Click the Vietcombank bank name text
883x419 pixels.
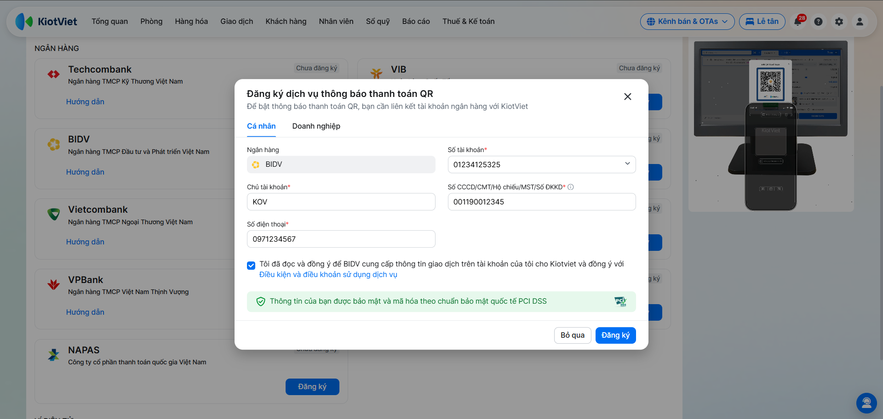(98, 209)
